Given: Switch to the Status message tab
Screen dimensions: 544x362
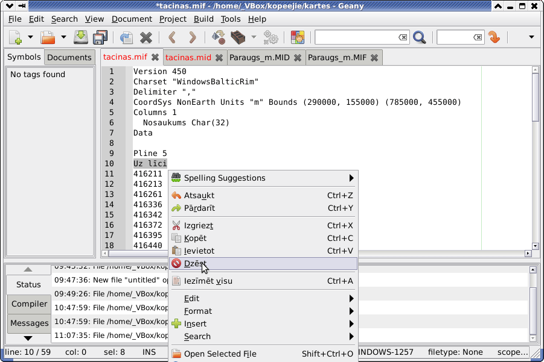Looking at the screenshot, I should pyautogui.click(x=28, y=284).
